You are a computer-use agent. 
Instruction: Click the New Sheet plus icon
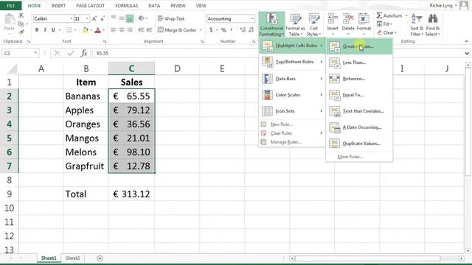point(100,258)
